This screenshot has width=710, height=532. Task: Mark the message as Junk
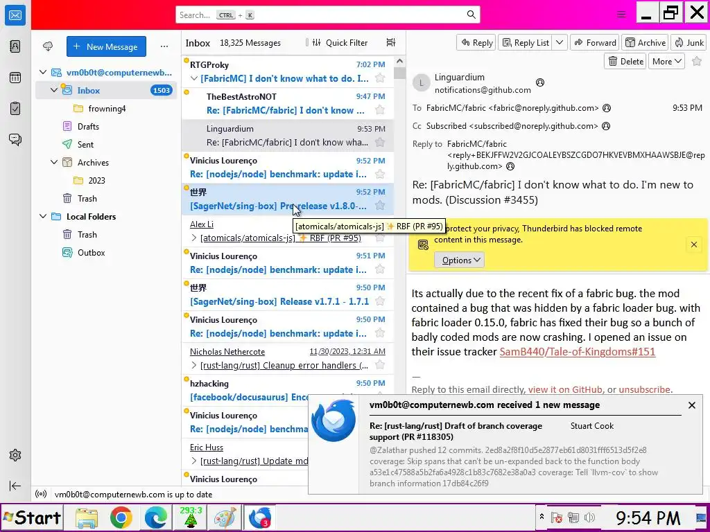coord(689,42)
